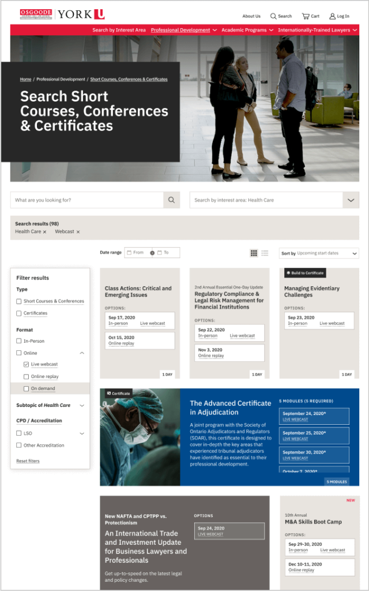Click the Certificate badge on surgeon image
Screen dimensions: 369x591
coord(119,394)
